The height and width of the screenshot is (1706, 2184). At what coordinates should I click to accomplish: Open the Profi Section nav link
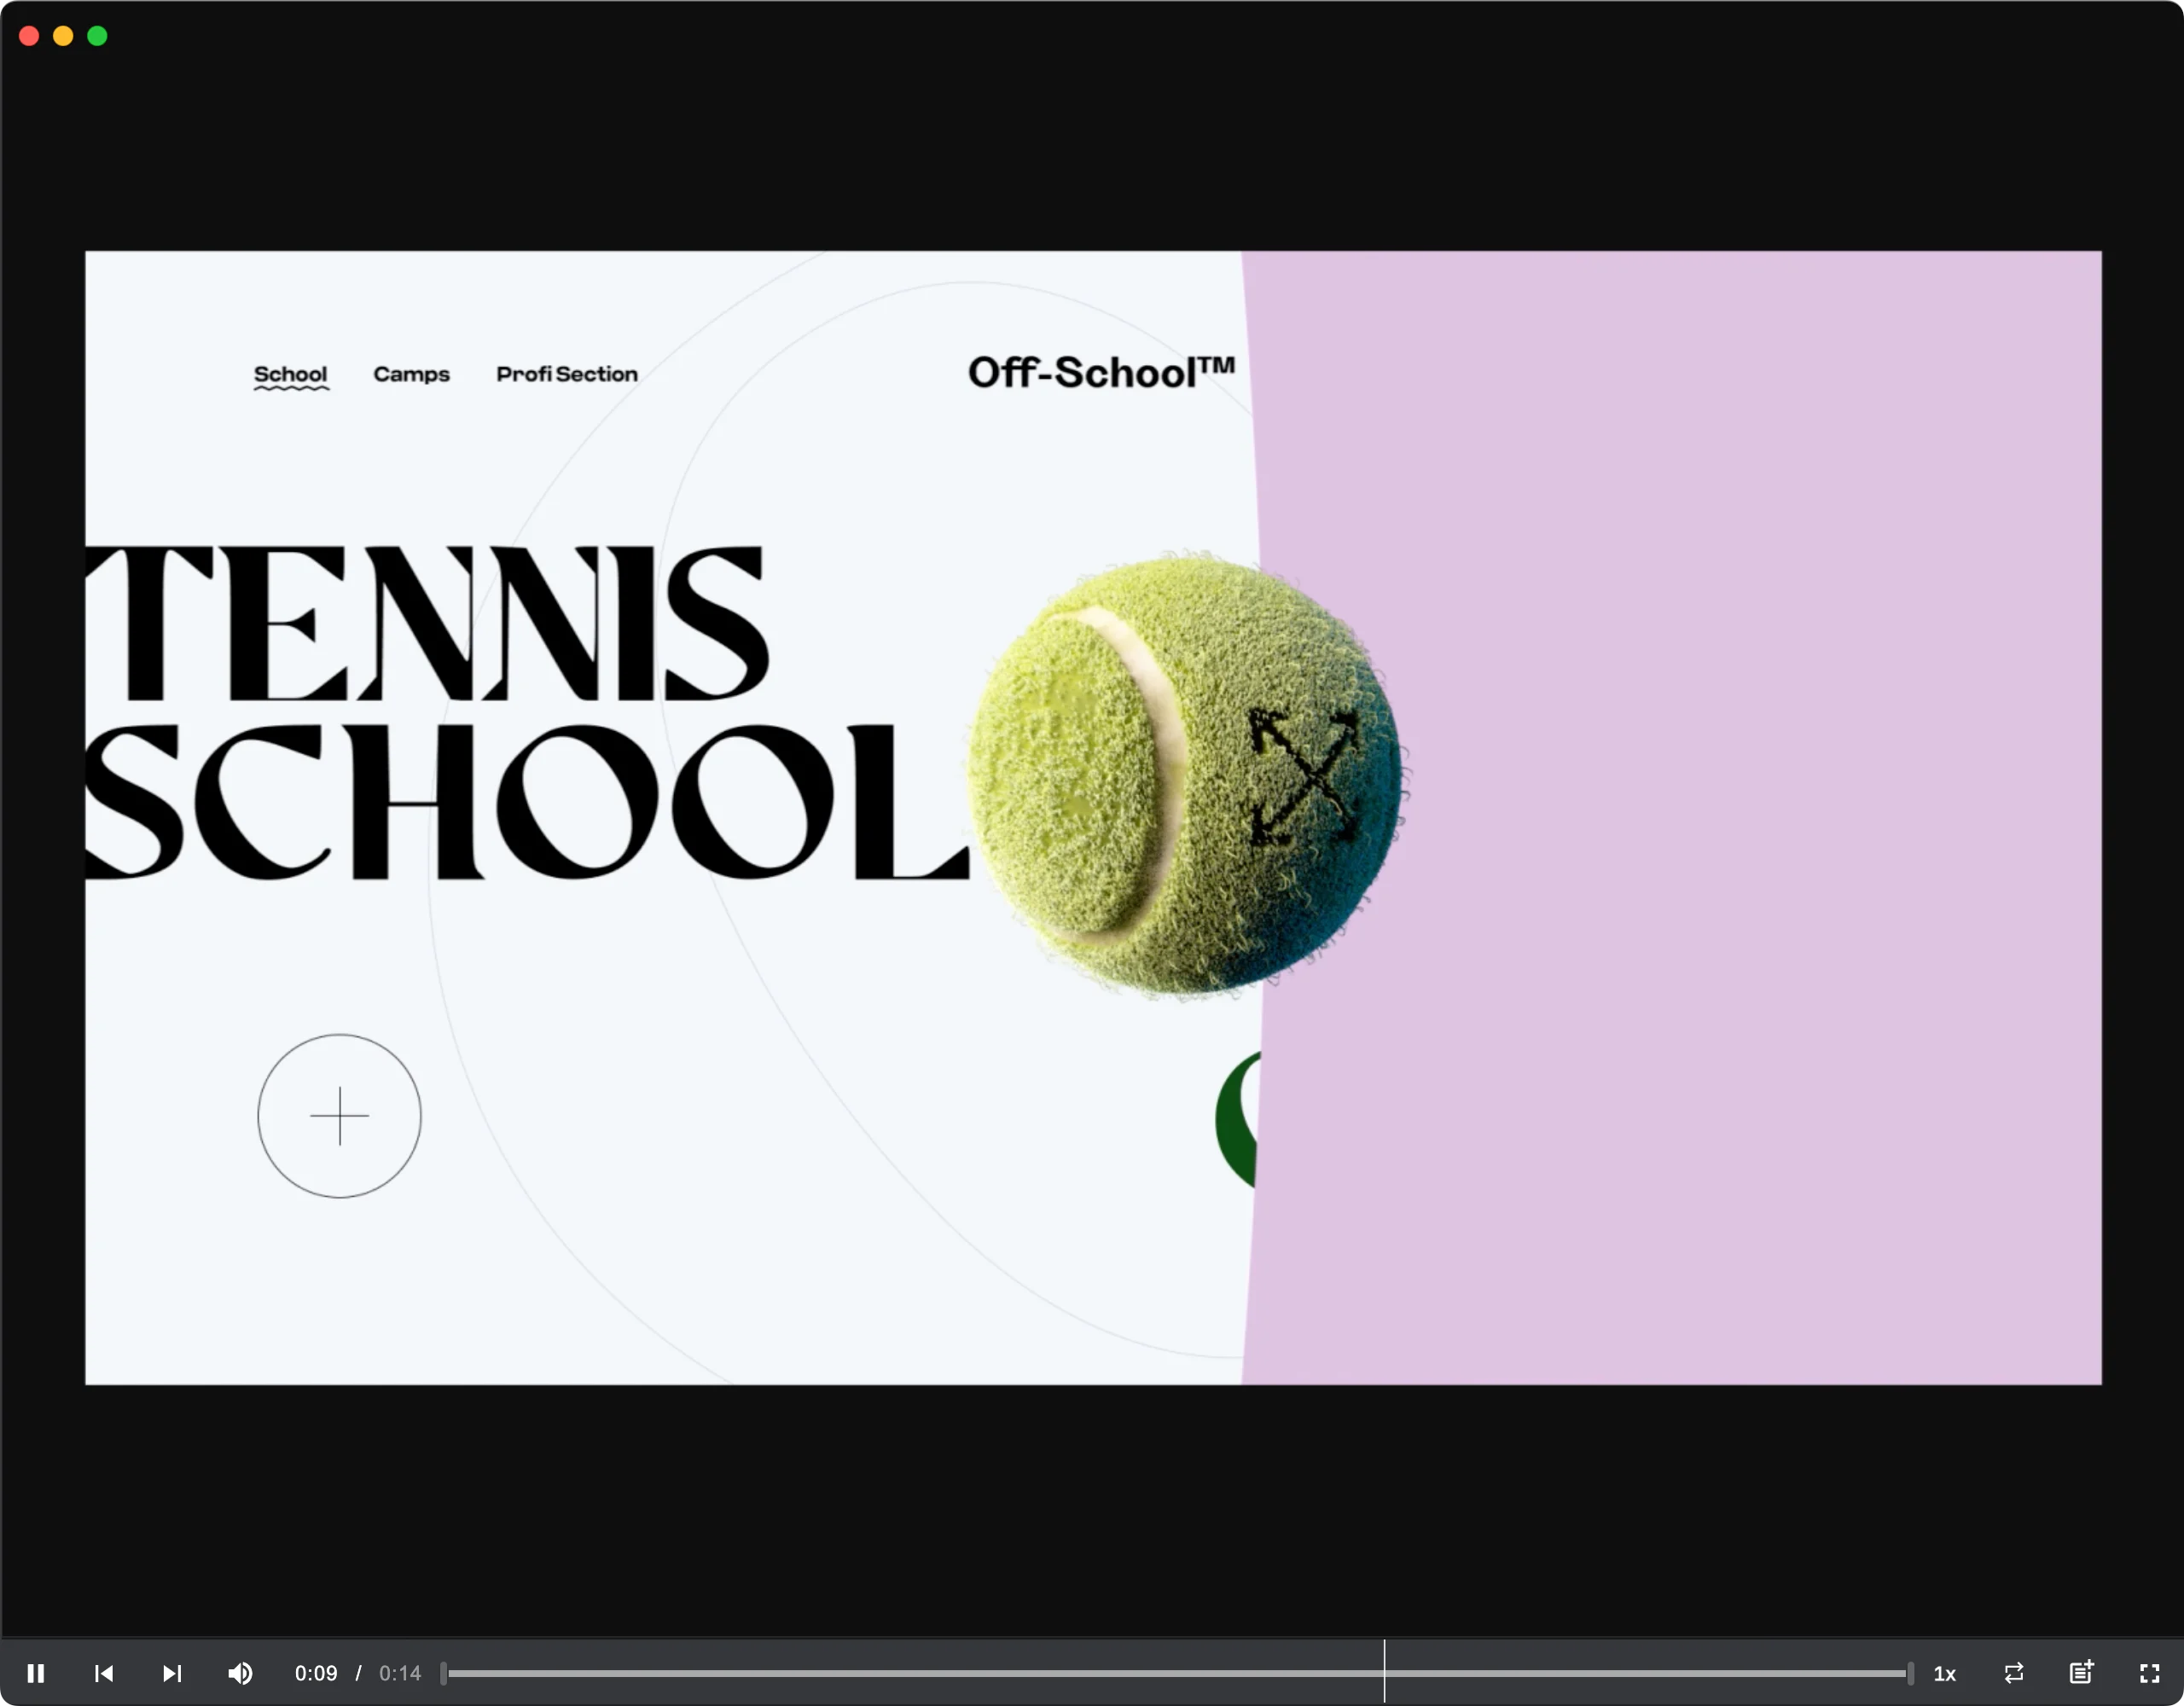click(x=567, y=374)
